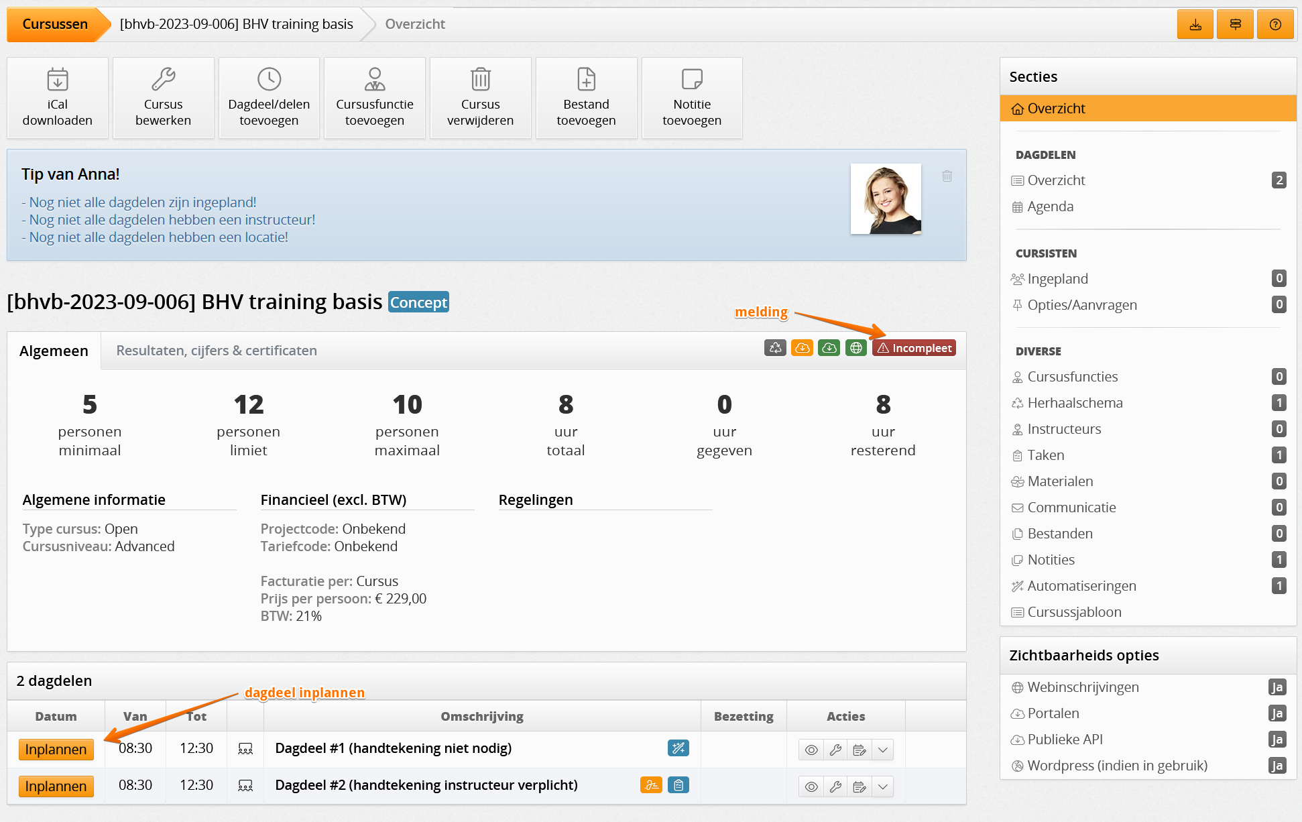Click Inplannen button for Dagdeel #2
The height and width of the screenshot is (822, 1302).
point(56,786)
